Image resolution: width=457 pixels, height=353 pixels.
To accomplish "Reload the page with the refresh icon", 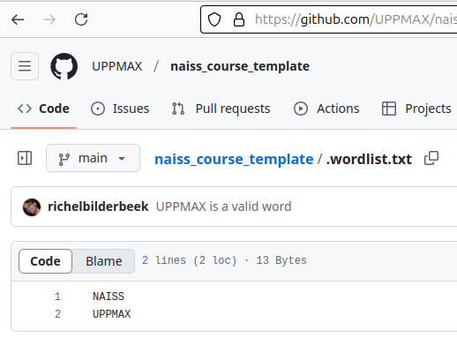I will pyautogui.click(x=81, y=19).
